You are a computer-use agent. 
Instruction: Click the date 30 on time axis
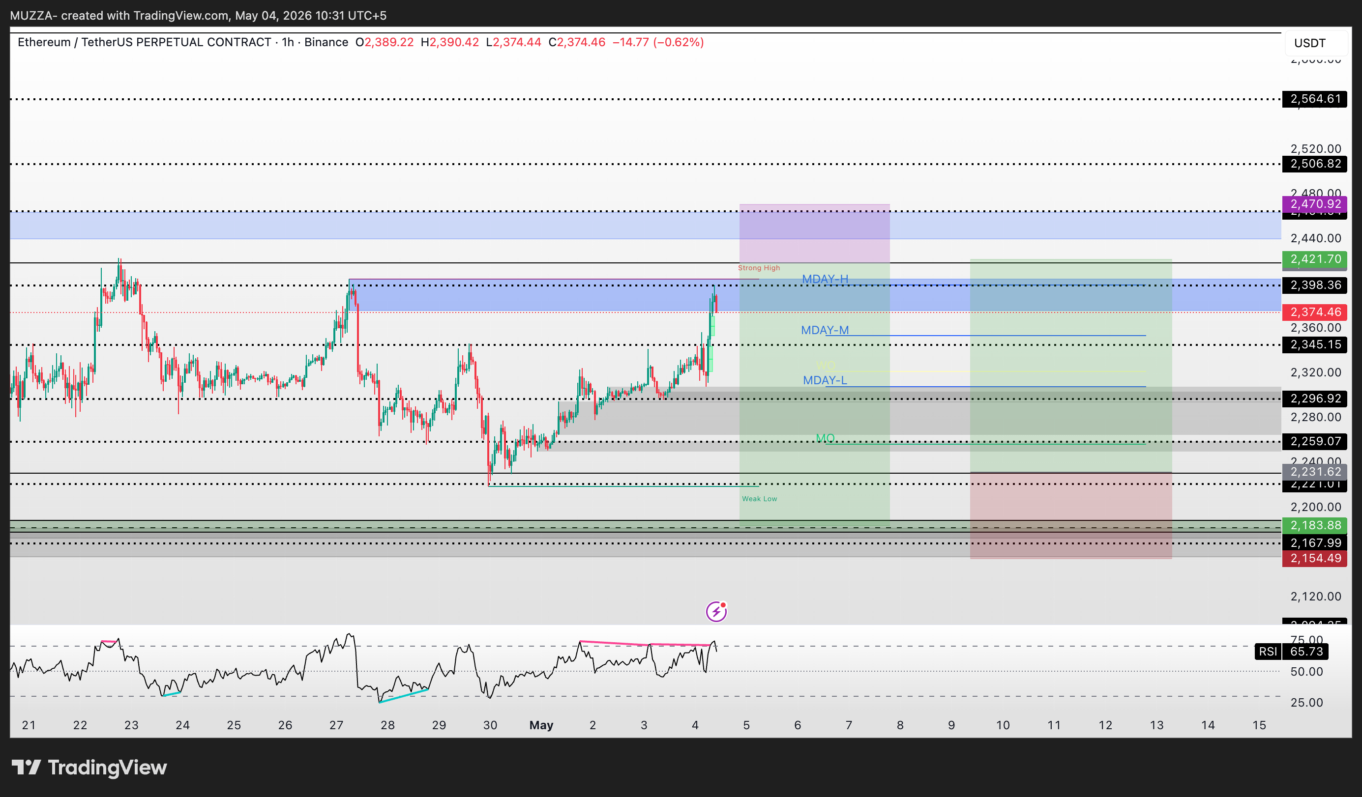coord(490,725)
